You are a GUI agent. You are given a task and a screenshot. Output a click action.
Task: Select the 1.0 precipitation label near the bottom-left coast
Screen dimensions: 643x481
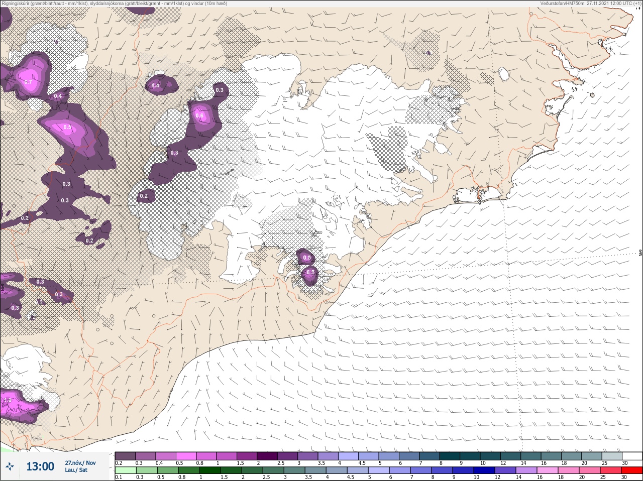[x=8, y=401]
